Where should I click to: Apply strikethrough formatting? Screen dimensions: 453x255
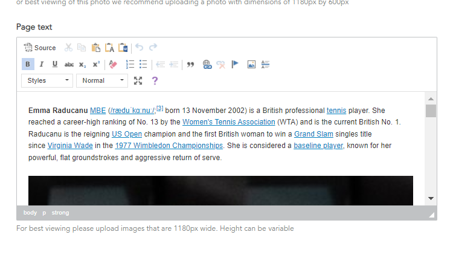pos(69,64)
